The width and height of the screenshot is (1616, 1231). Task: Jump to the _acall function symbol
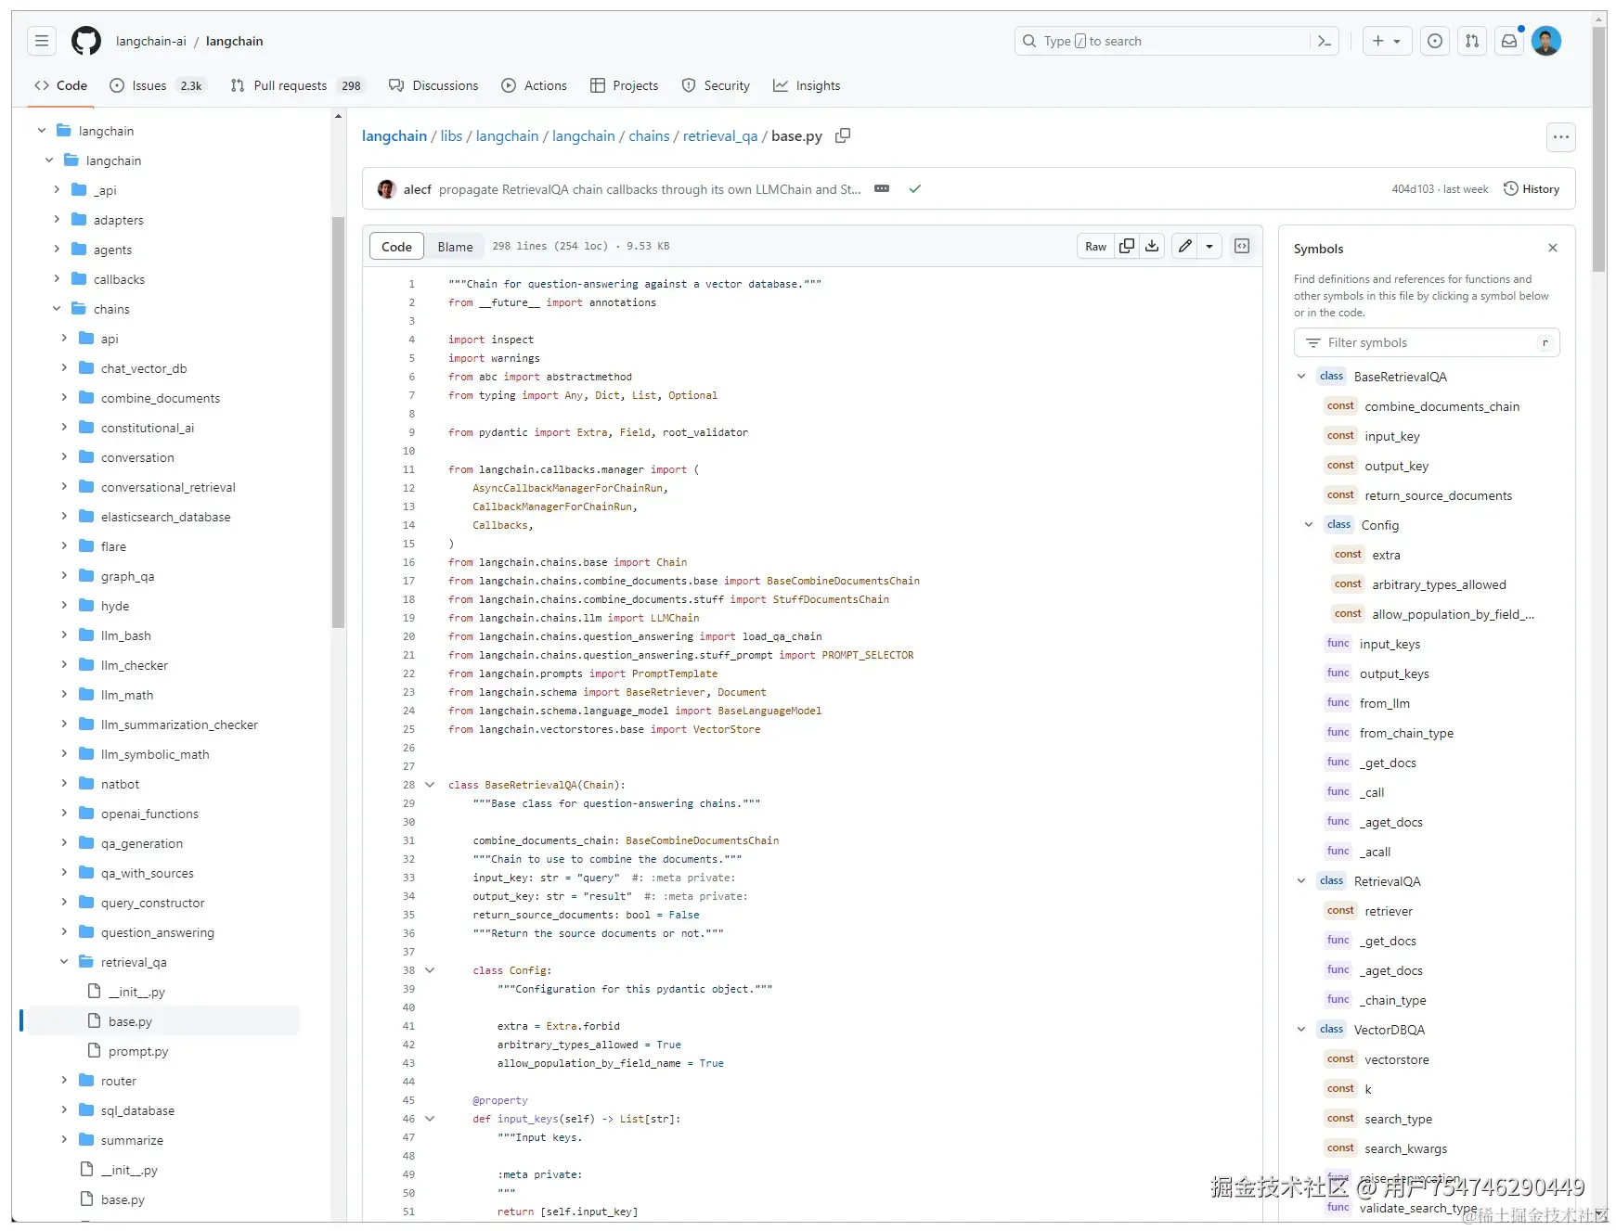(1375, 852)
